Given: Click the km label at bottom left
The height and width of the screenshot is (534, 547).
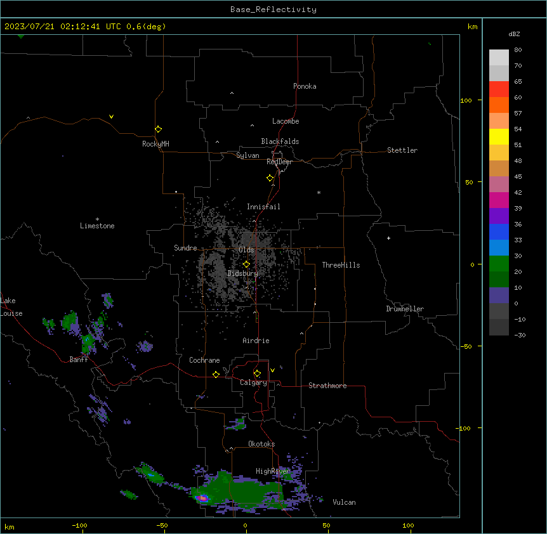Looking at the screenshot, I should coord(10,527).
